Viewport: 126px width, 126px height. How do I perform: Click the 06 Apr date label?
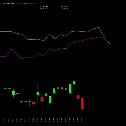coord(29,120)
